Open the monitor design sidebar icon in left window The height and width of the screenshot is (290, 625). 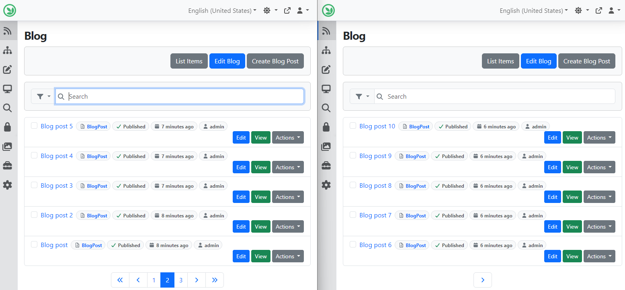[x=7, y=89]
